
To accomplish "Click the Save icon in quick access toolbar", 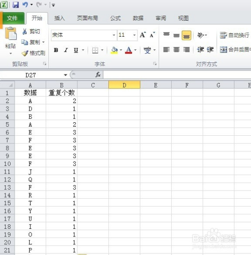I will coord(16,5).
